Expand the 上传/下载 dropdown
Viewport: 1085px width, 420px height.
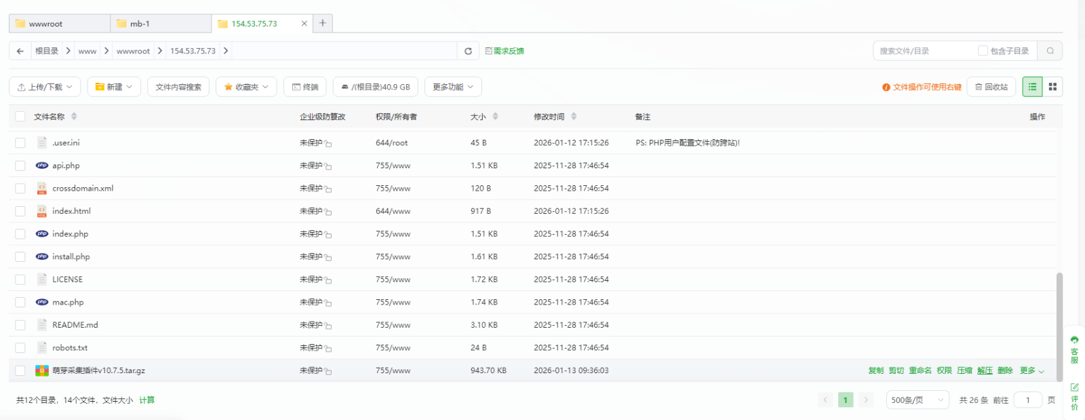[45, 87]
